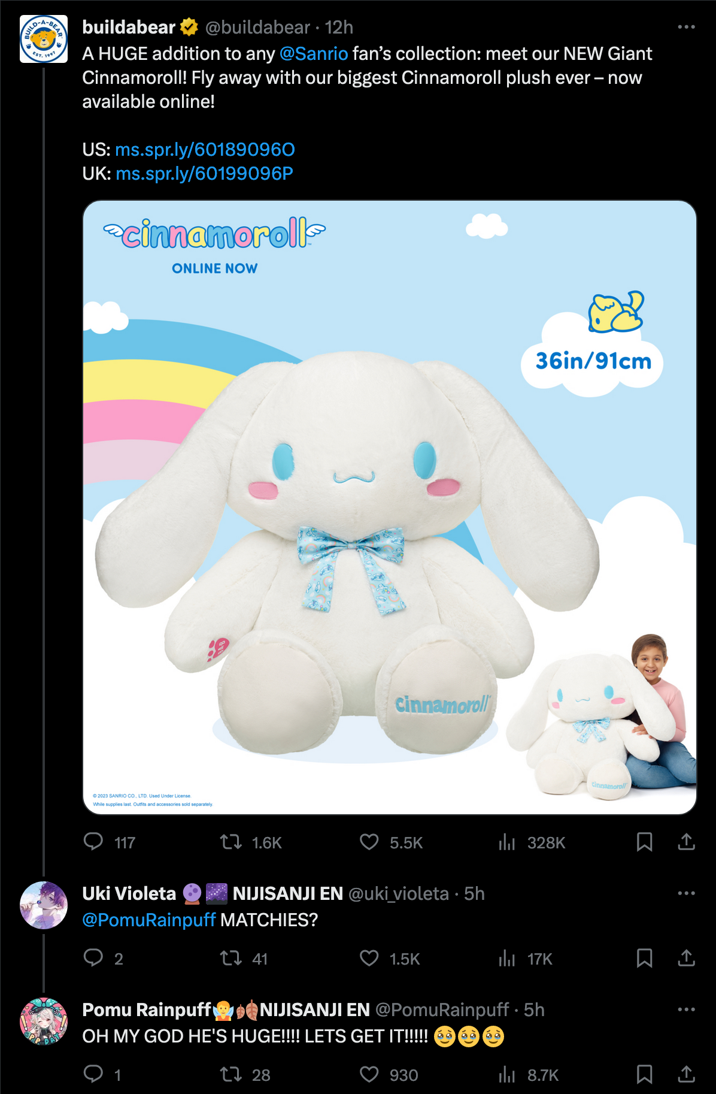Open the @Sanrio mention

click(x=313, y=54)
